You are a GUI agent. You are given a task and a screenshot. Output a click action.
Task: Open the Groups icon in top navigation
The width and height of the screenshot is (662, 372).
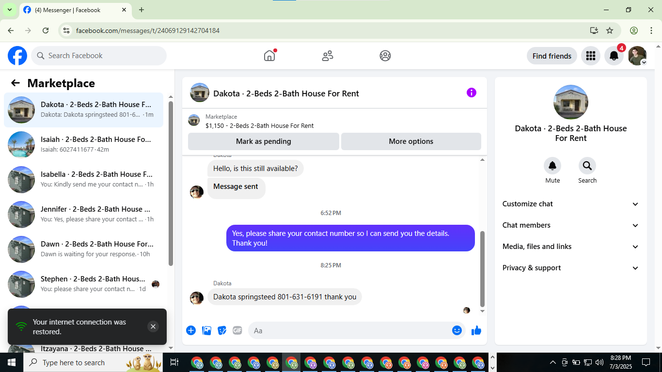pyautogui.click(x=385, y=56)
